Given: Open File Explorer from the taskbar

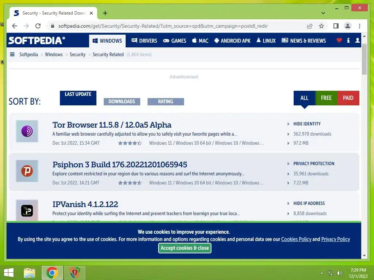Looking at the screenshot, I should click(30, 273).
